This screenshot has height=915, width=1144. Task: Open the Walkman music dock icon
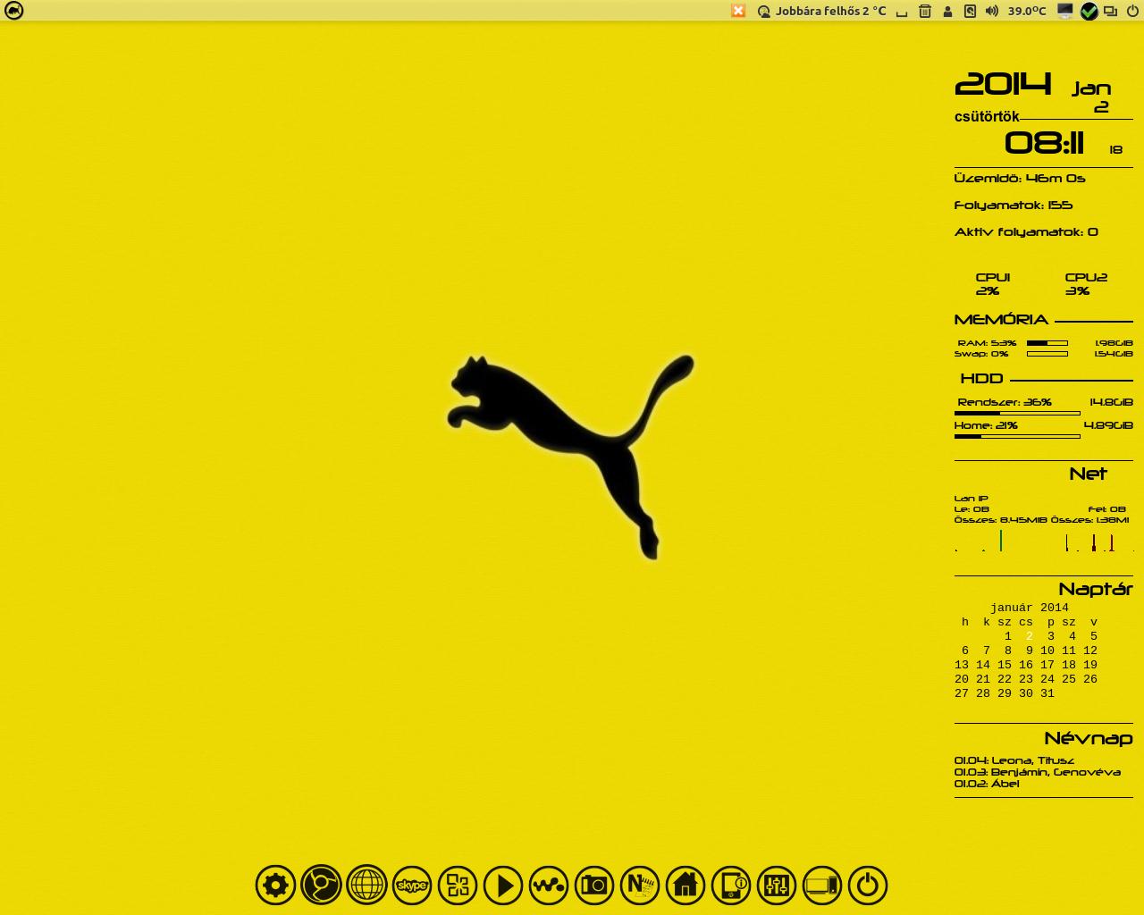(x=549, y=886)
